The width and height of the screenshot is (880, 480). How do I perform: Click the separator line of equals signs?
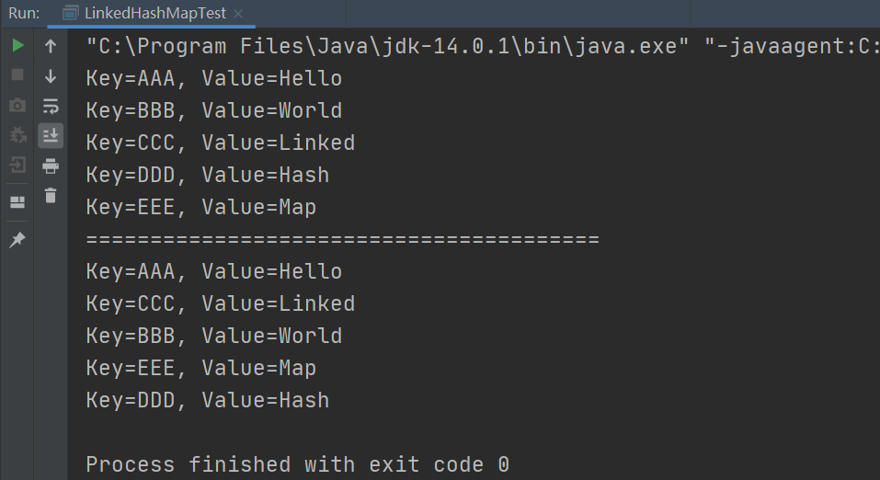coord(342,240)
